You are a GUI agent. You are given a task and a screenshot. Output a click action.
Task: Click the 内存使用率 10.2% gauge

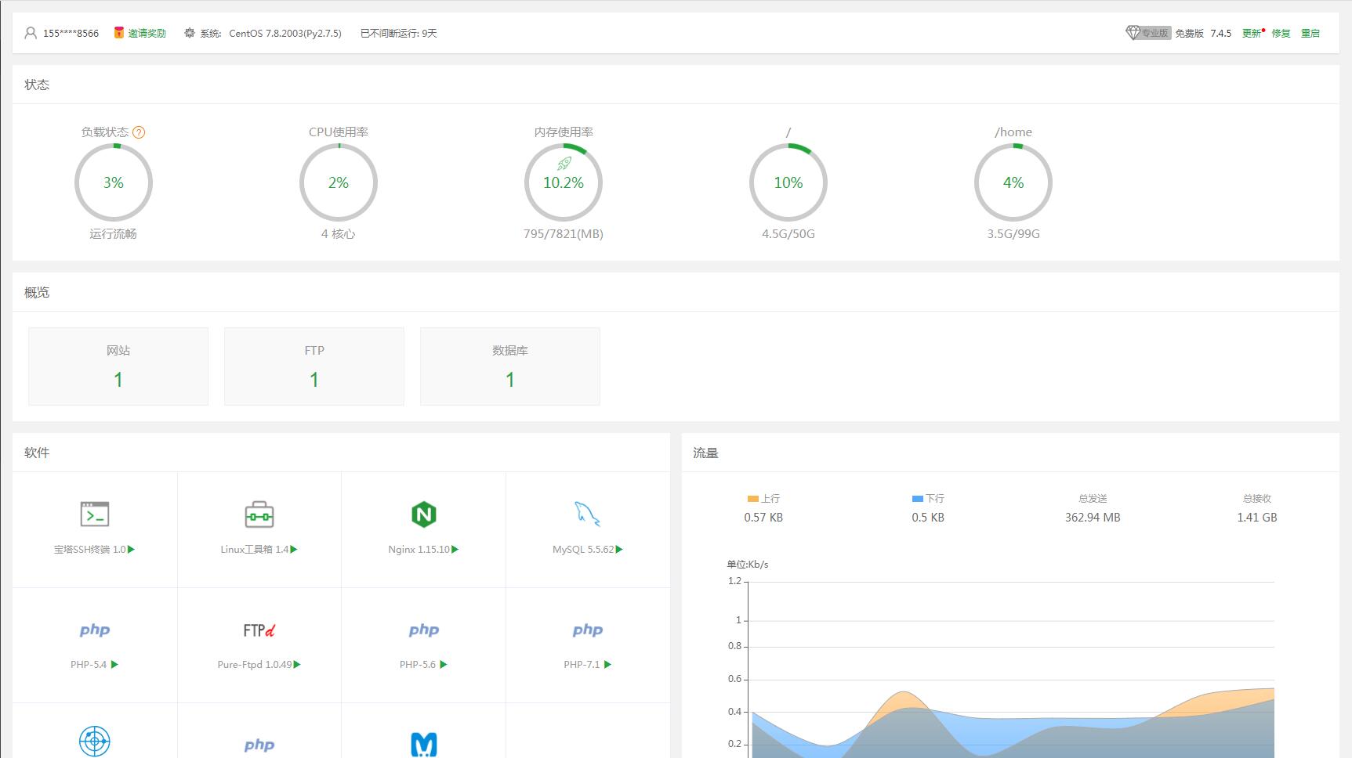564,182
